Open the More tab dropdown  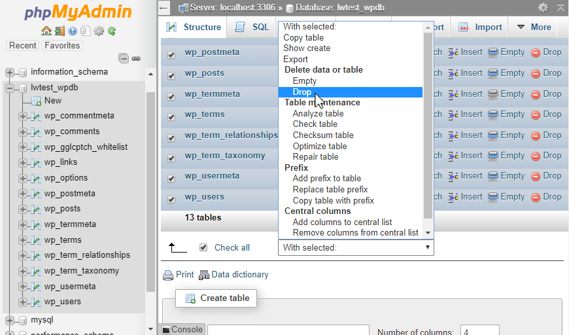click(x=534, y=27)
